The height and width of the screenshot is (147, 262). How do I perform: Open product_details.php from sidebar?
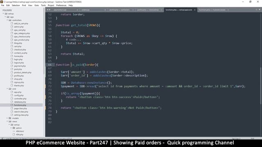[23, 73]
